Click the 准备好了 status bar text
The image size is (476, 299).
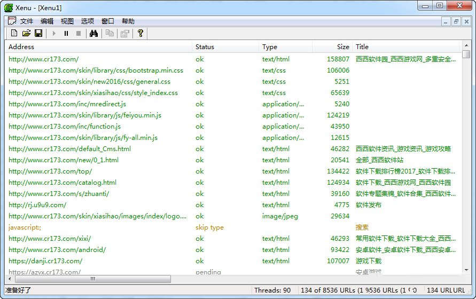(x=18, y=290)
